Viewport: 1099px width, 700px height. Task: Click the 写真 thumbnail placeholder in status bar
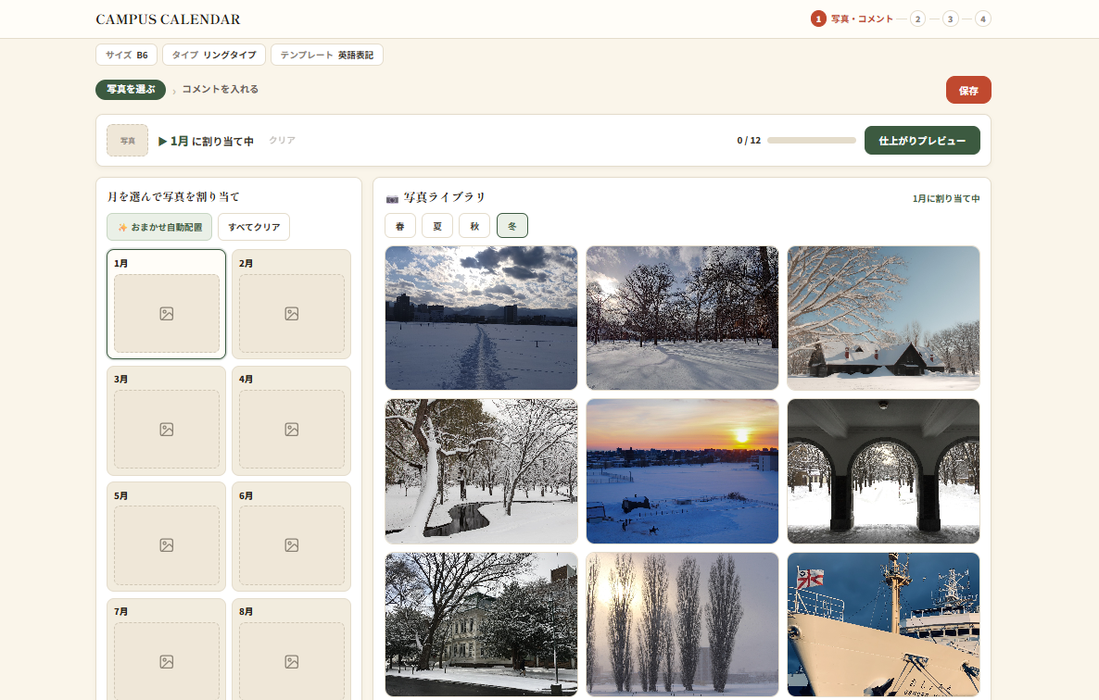click(128, 141)
